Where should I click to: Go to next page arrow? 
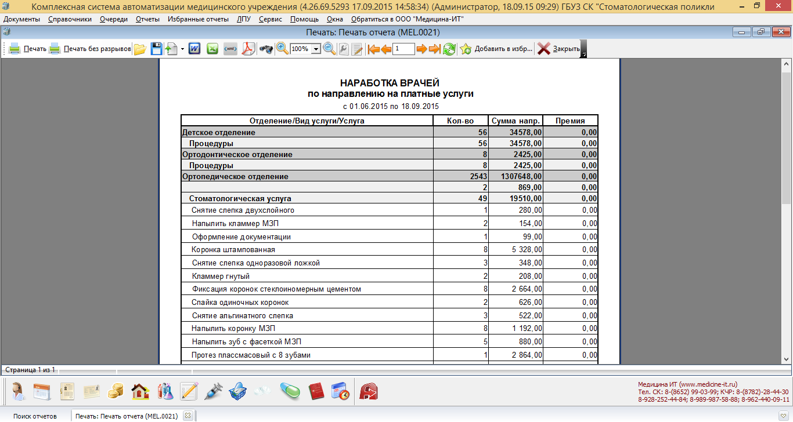(x=422, y=49)
